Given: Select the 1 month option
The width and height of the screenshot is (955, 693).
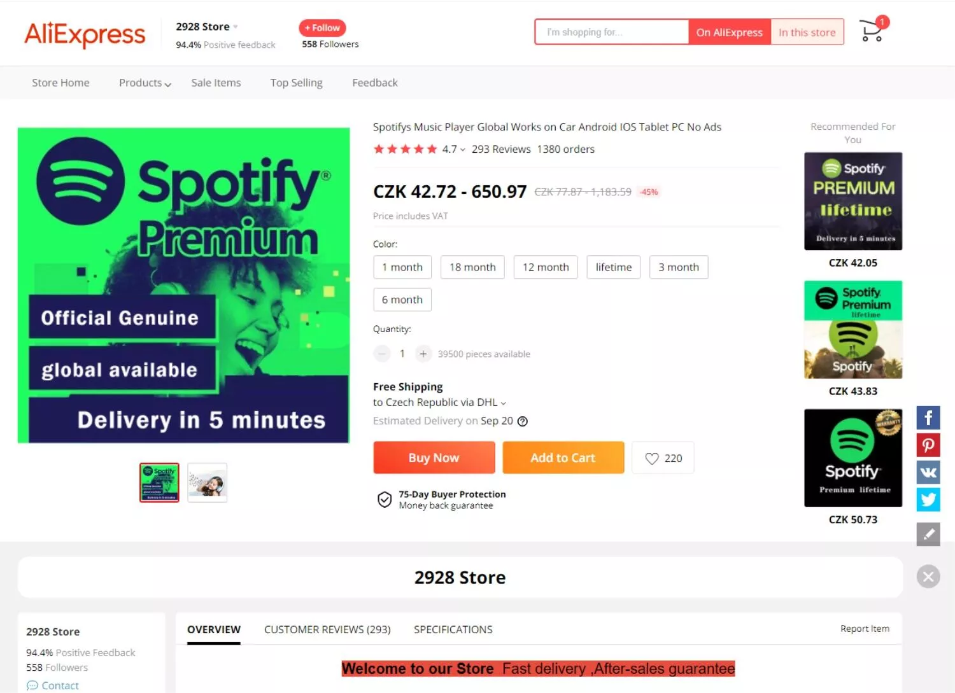Looking at the screenshot, I should pos(402,267).
